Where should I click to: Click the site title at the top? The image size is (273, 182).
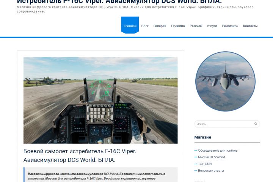[119, 2]
